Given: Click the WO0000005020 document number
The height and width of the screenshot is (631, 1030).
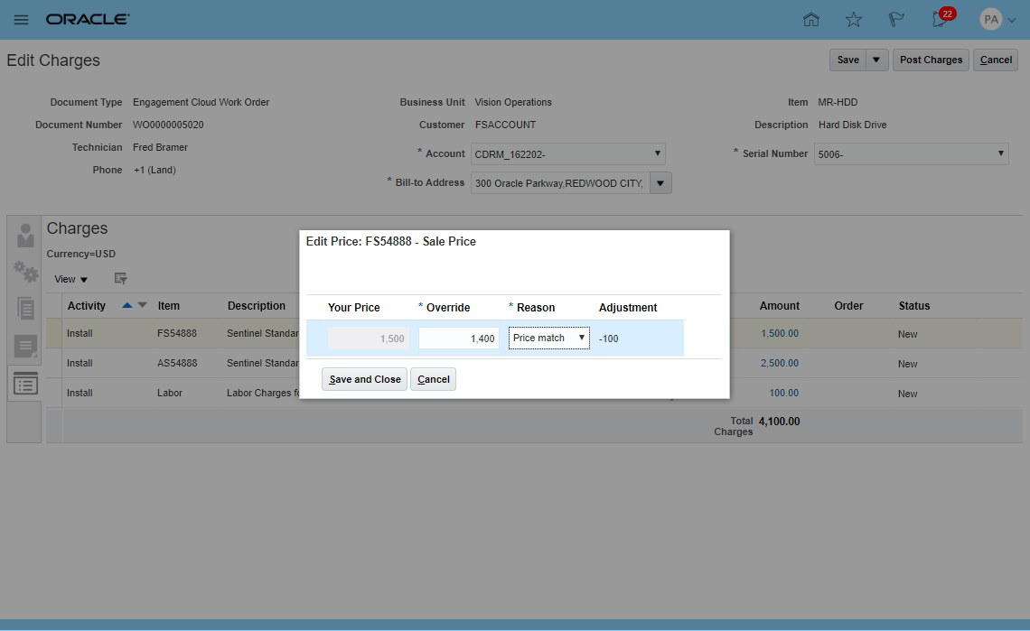Looking at the screenshot, I should pos(168,125).
